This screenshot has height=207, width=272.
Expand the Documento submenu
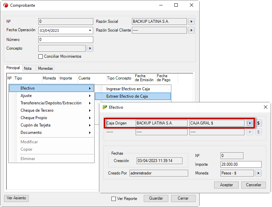coord(52,133)
